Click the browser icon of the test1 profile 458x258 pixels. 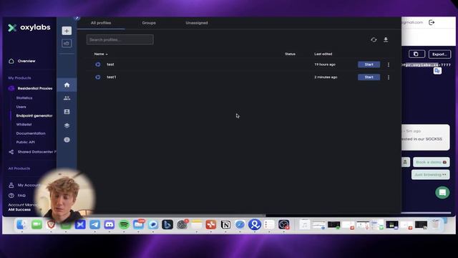point(98,77)
